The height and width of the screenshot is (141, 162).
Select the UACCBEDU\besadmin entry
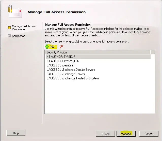60,65
